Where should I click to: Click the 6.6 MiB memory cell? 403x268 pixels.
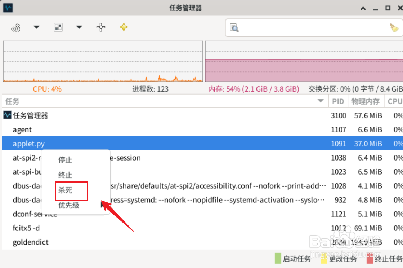[x=370, y=129]
